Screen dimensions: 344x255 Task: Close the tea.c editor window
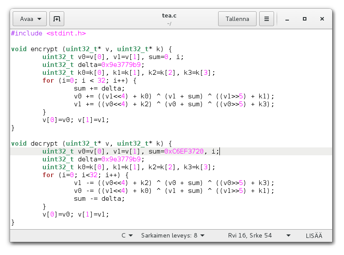322,19
